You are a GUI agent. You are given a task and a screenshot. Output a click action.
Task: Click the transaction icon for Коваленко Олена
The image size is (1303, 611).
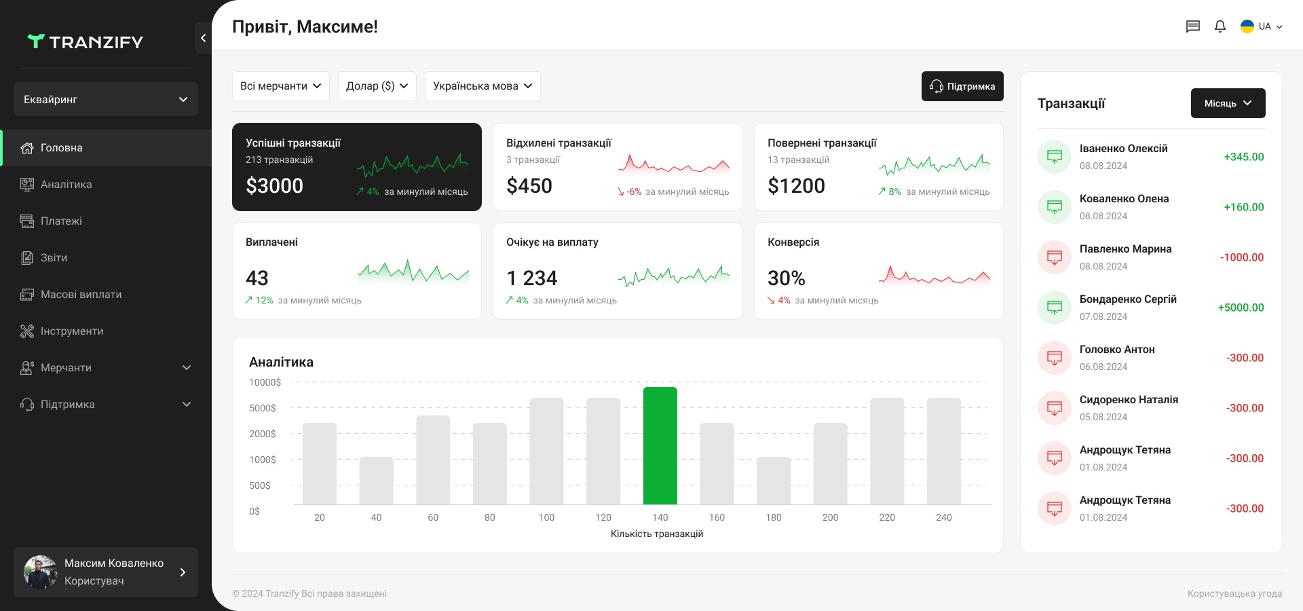[1055, 207]
